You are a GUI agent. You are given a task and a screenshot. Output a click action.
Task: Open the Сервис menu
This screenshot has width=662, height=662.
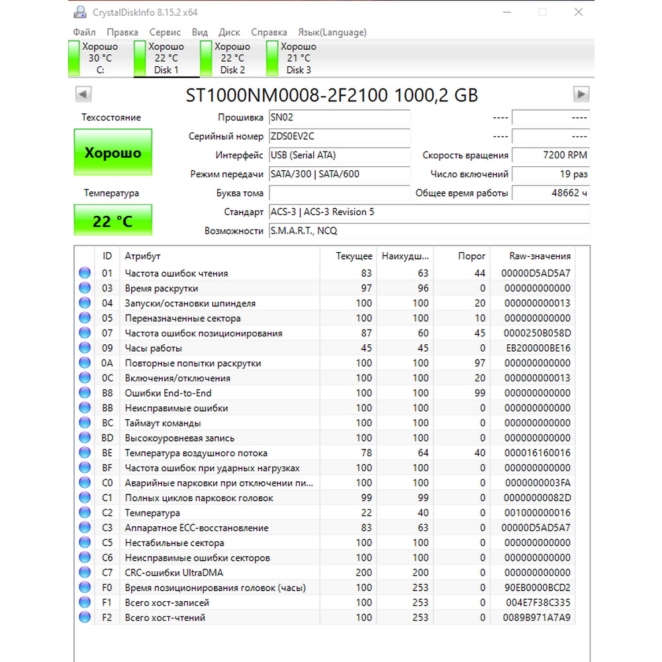tap(165, 32)
